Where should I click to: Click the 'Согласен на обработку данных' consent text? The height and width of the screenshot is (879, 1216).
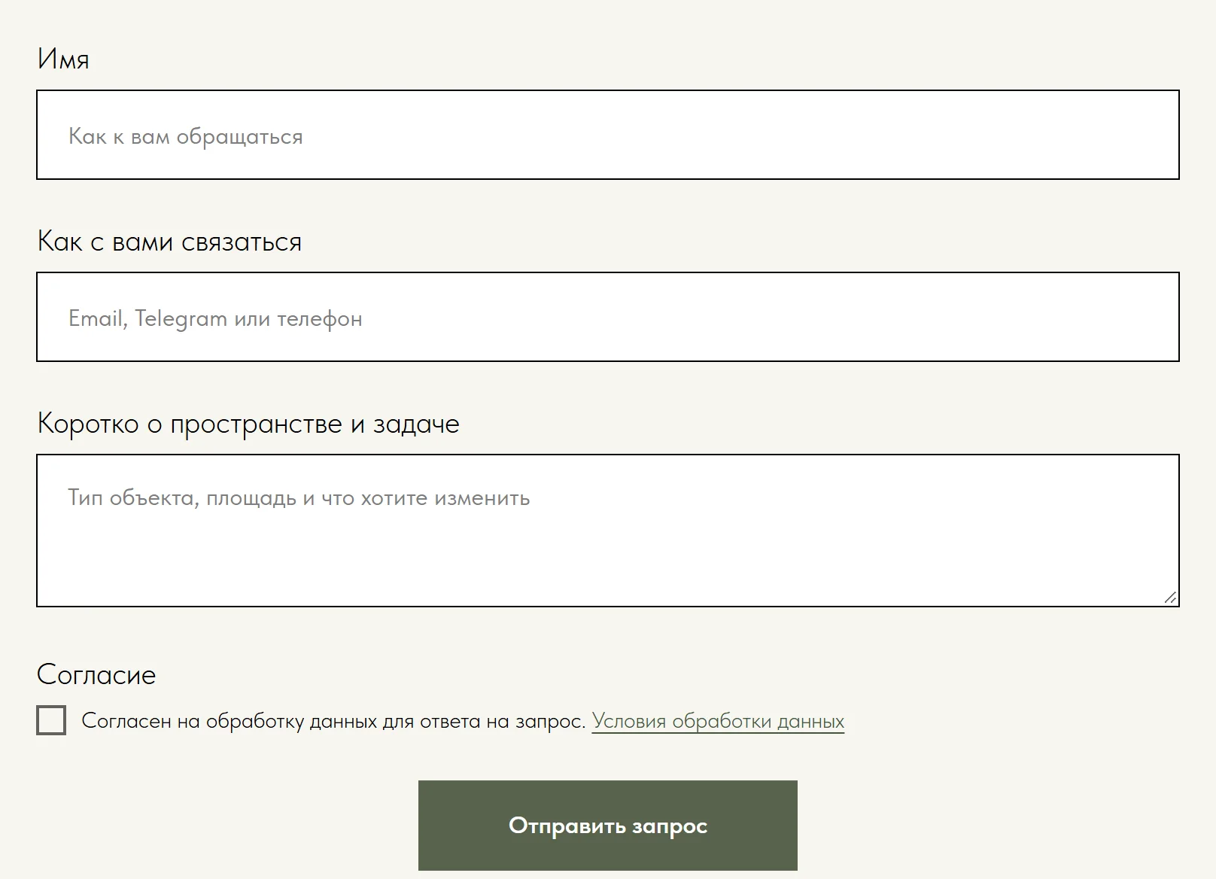[333, 721]
